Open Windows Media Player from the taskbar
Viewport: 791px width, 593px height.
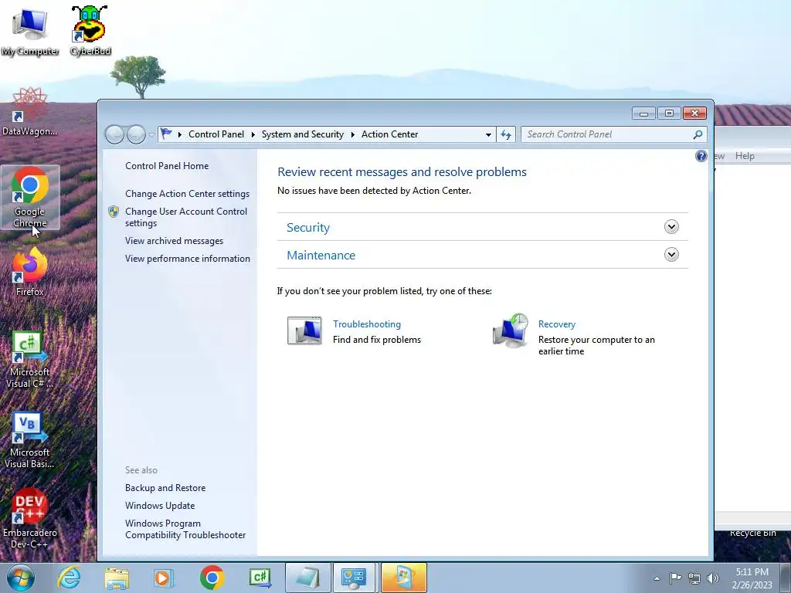[x=163, y=578]
